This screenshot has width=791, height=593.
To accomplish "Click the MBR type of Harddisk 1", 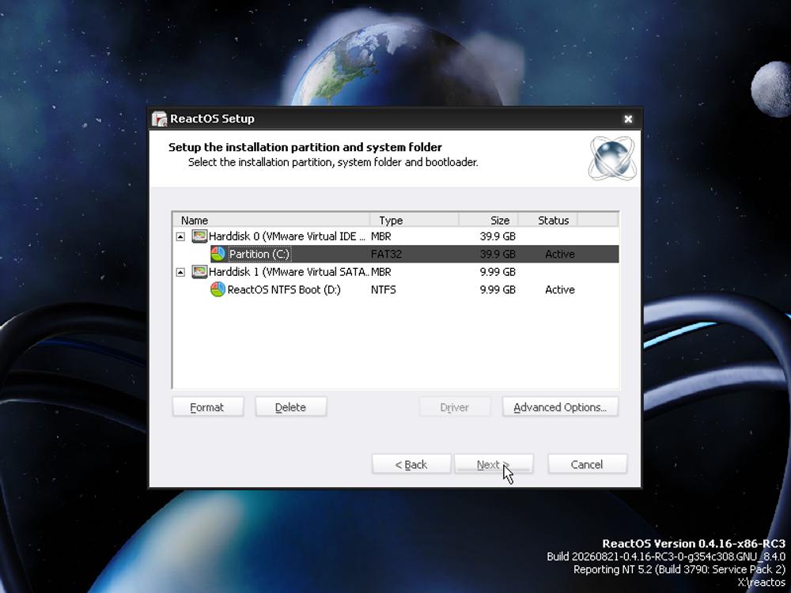I will click(381, 272).
